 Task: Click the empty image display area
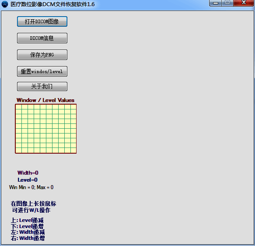coord(164,127)
